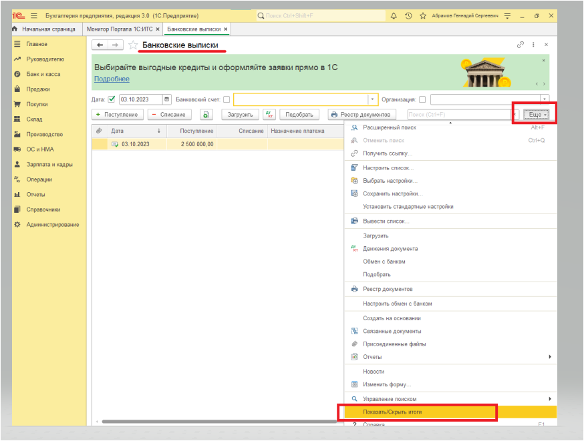
Task: Expand the Организация dropdown arrow
Action: click(545, 99)
